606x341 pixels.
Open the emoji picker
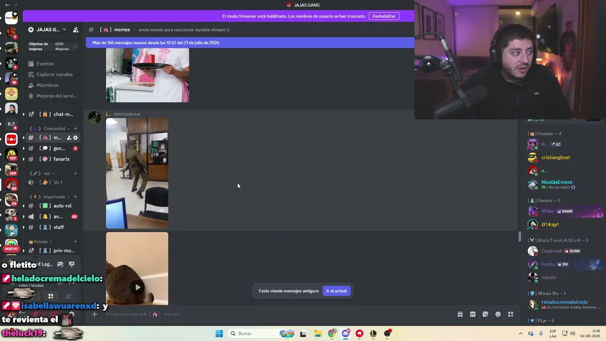pyautogui.click(x=498, y=314)
